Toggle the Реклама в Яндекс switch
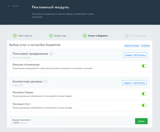 tap(144, 93)
